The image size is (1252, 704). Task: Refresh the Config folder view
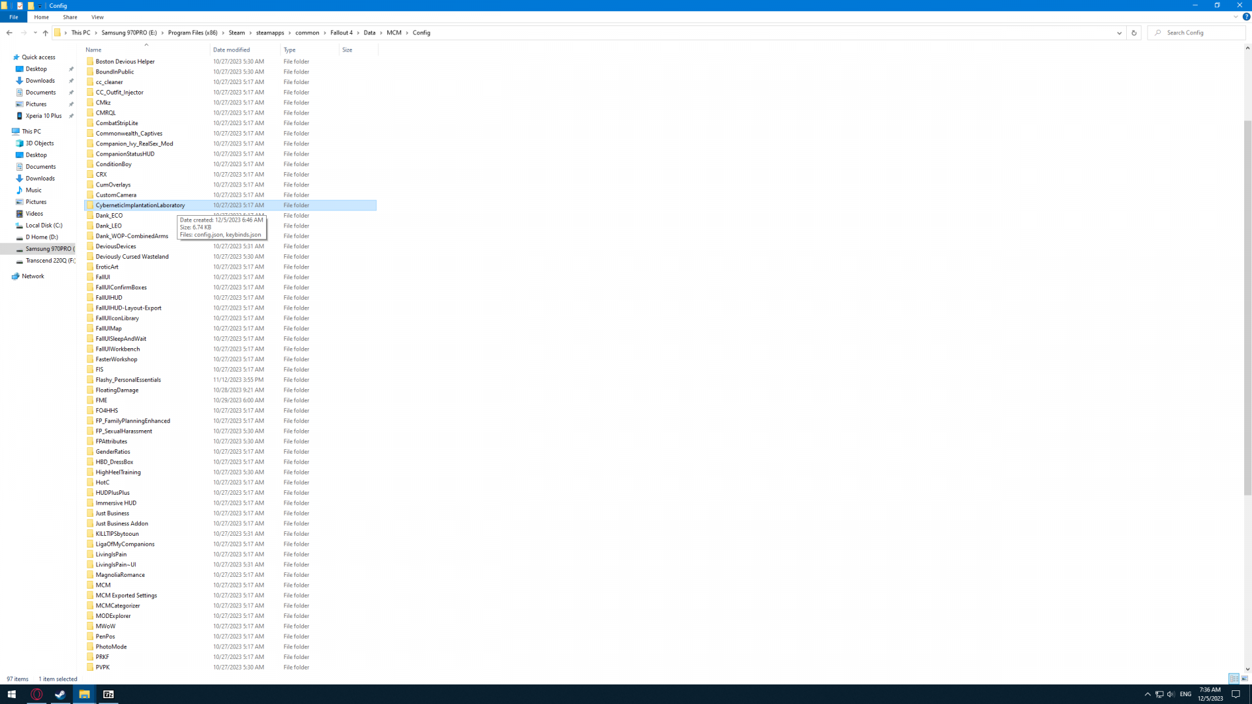click(x=1133, y=33)
